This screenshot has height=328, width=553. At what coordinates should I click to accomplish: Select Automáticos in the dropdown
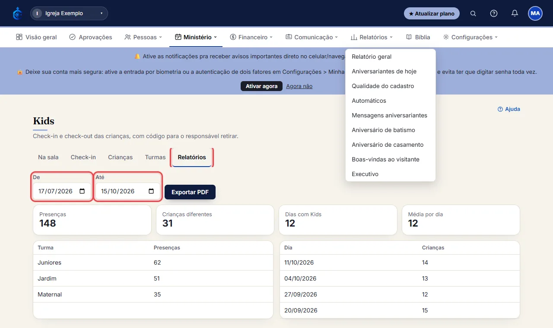click(x=391, y=101)
